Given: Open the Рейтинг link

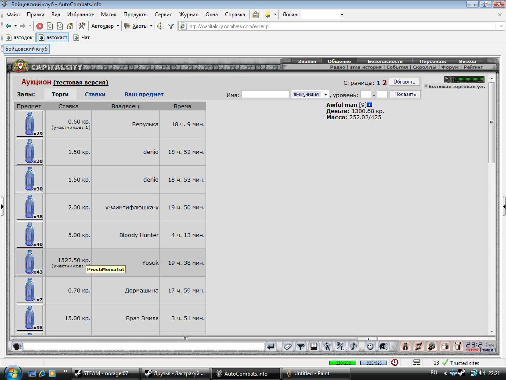Looking at the screenshot, I should point(473,67).
